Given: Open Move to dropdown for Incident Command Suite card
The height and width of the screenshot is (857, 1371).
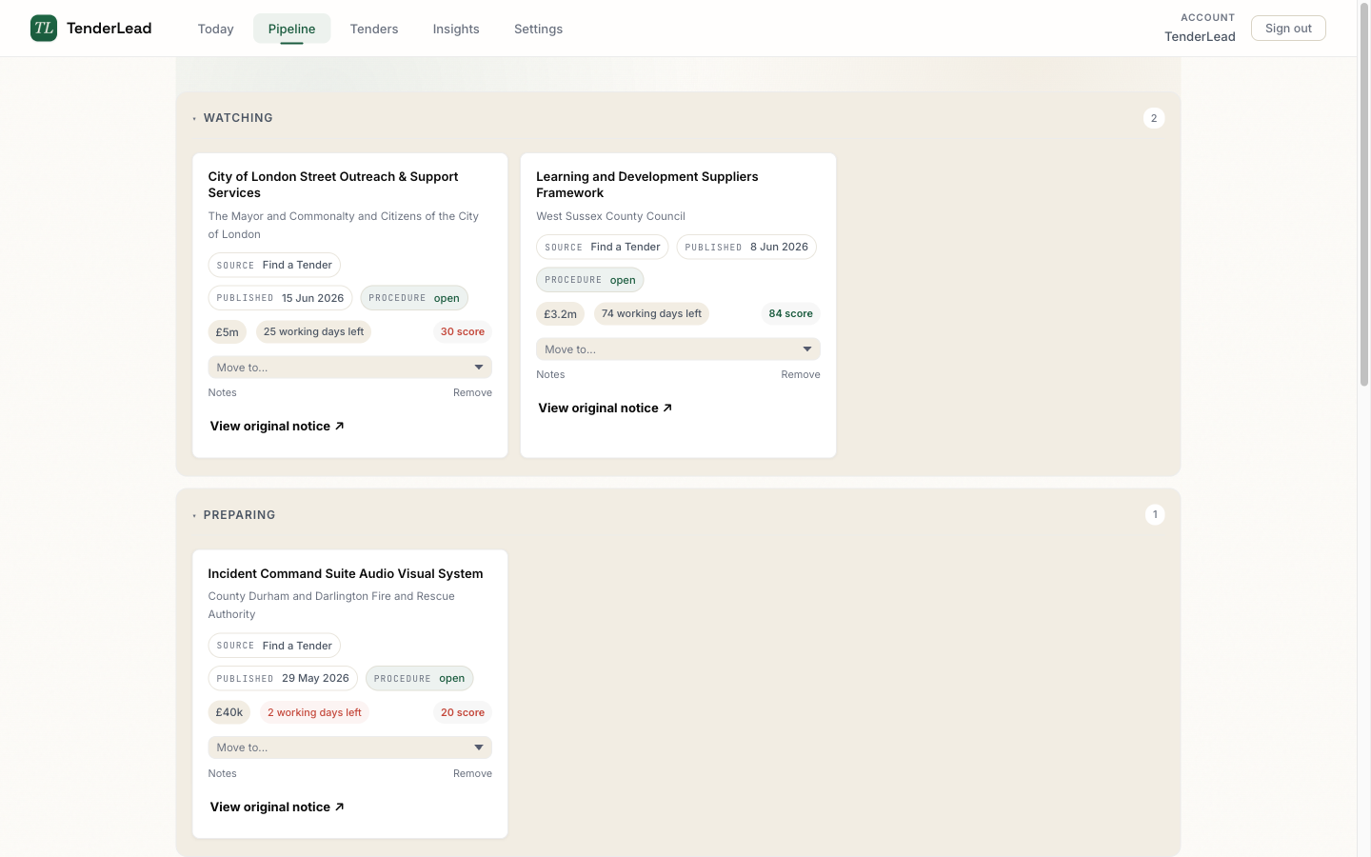Looking at the screenshot, I should pyautogui.click(x=349, y=747).
